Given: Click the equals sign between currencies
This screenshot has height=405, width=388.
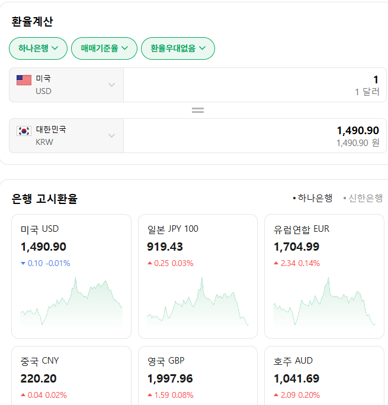Looking at the screenshot, I should 198,111.
